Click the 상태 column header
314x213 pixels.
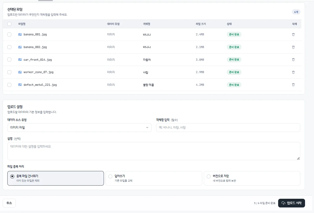(229, 24)
